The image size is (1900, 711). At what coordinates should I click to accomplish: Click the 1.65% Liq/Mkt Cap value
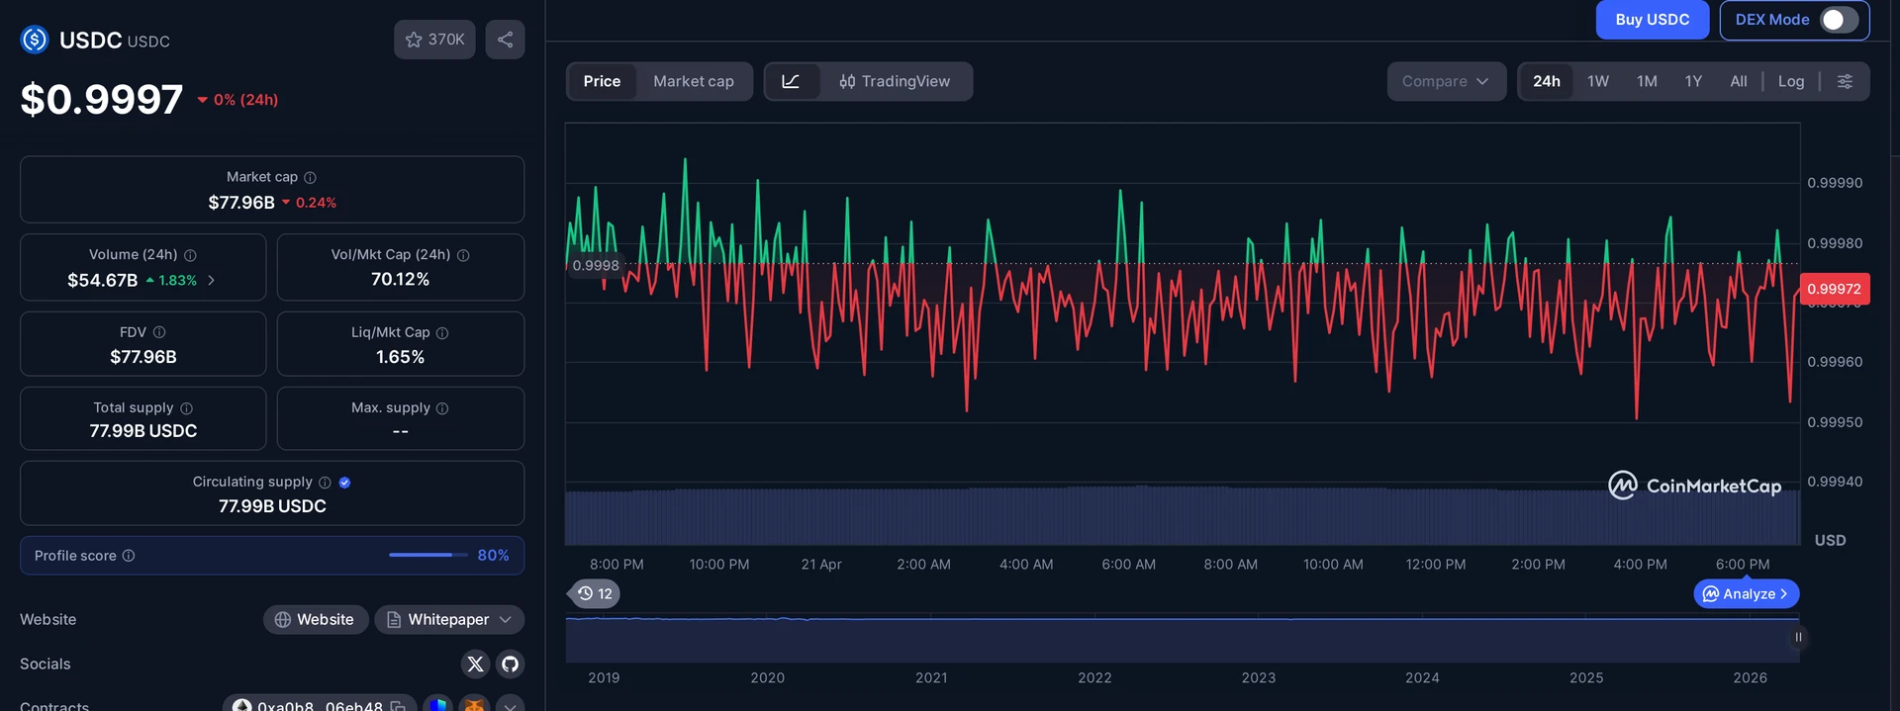[x=401, y=357]
